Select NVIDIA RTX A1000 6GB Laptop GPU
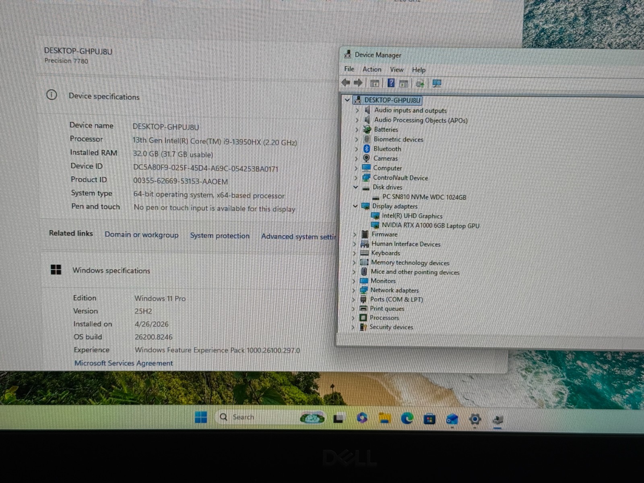 [x=430, y=225]
